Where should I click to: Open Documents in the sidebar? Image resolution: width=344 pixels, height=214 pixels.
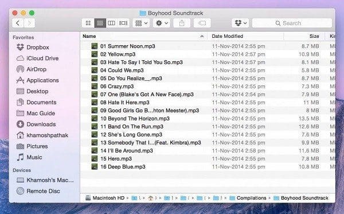point(37,102)
